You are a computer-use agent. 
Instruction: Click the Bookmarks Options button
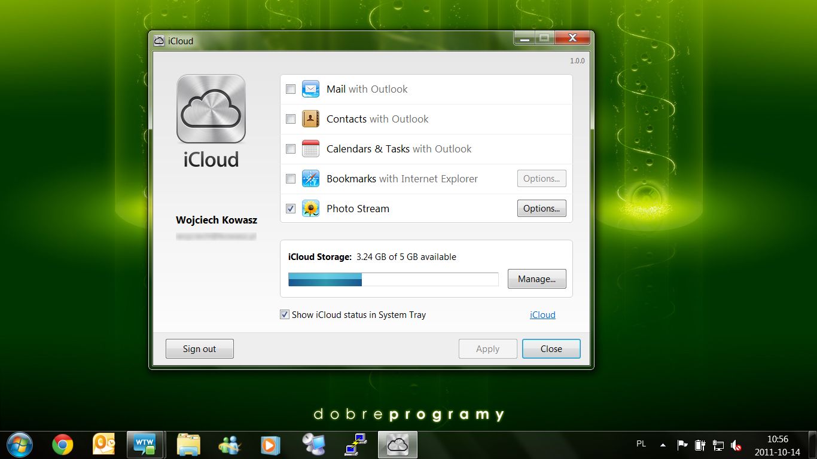(x=541, y=178)
